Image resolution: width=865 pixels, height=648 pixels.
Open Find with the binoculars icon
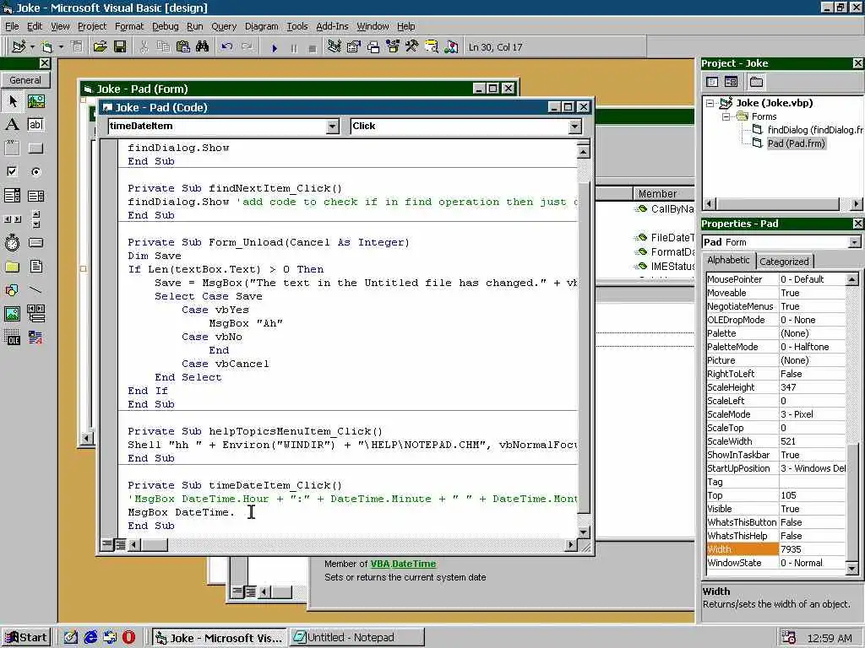(x=203, y=47)
